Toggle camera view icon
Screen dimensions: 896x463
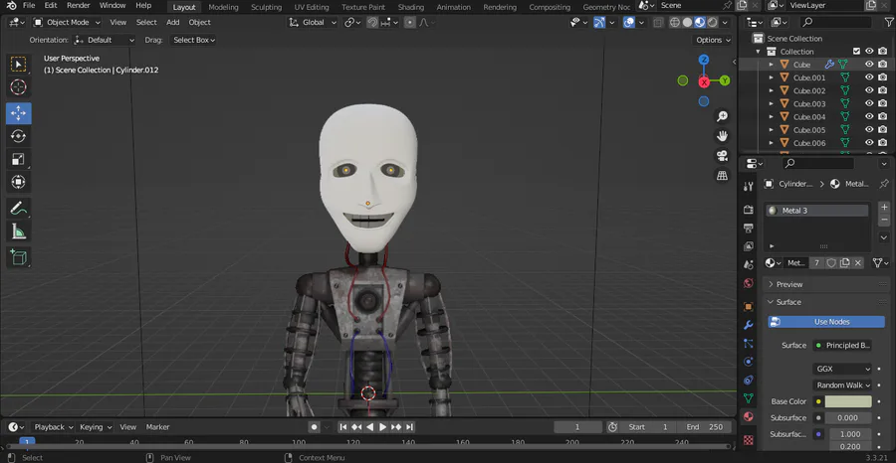[x=723, y=156]
